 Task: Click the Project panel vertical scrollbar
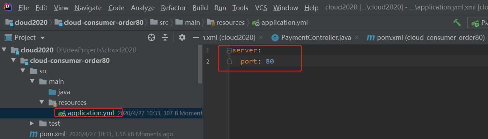click(x=200, y=64)
